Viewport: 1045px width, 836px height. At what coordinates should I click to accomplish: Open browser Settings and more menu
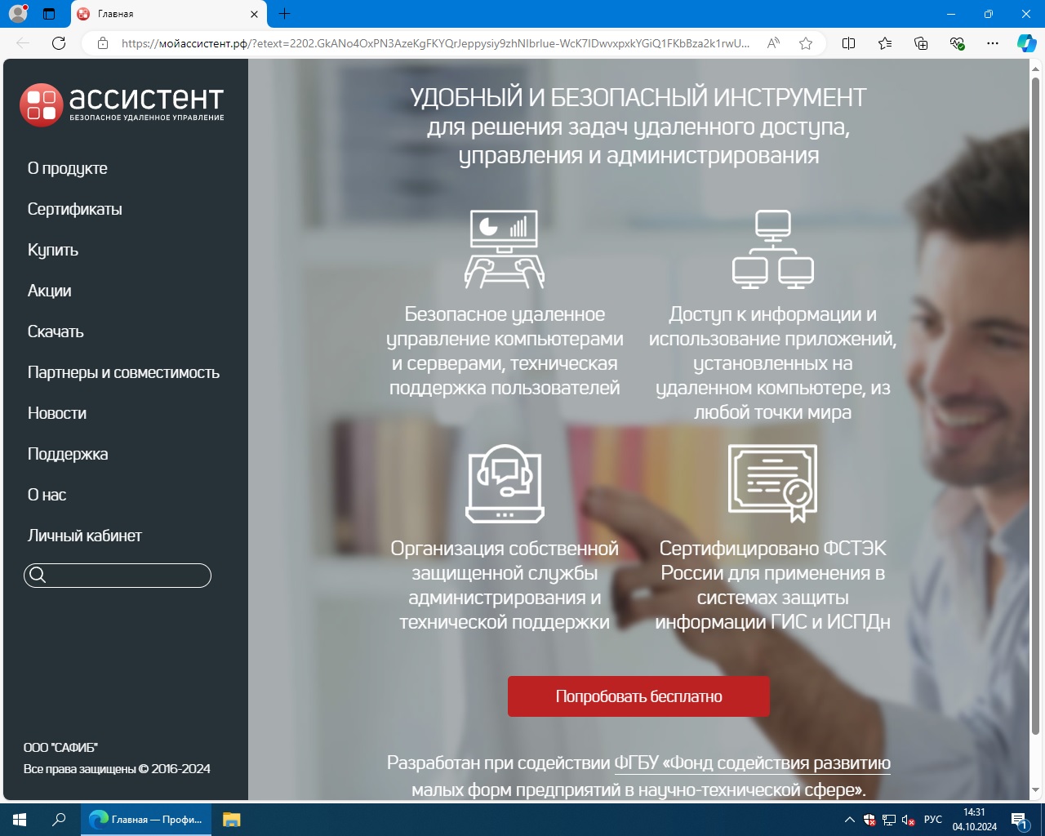993,43
